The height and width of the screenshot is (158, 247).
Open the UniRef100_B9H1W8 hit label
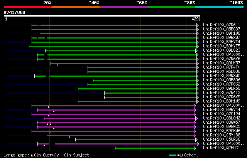222,33
